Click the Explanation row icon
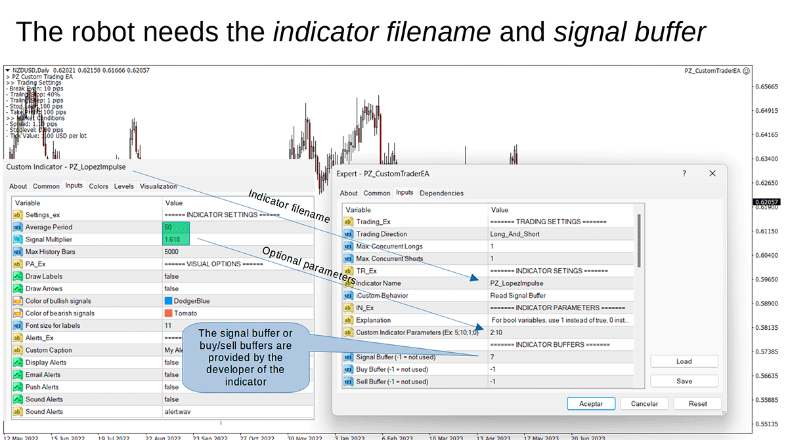This screenshot has width=788, height=440. [x=349, y=320]
